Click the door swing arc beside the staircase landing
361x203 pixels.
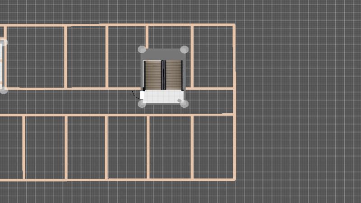pos(134,95)
